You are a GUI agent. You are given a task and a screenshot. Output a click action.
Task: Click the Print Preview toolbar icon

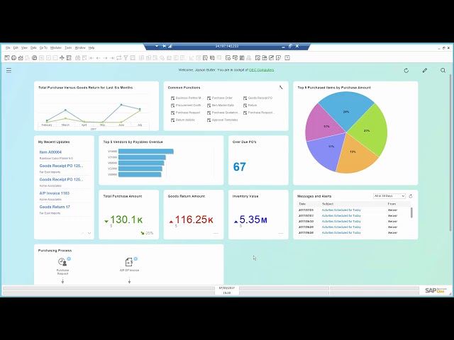(x=7, y=58)
